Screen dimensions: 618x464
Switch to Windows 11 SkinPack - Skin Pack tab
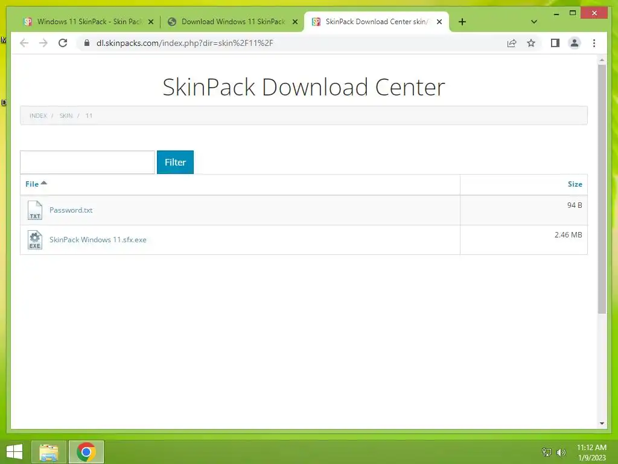(x=89, y=22)
